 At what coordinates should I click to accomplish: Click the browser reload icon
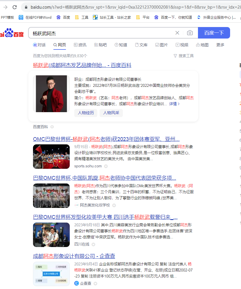15,7
